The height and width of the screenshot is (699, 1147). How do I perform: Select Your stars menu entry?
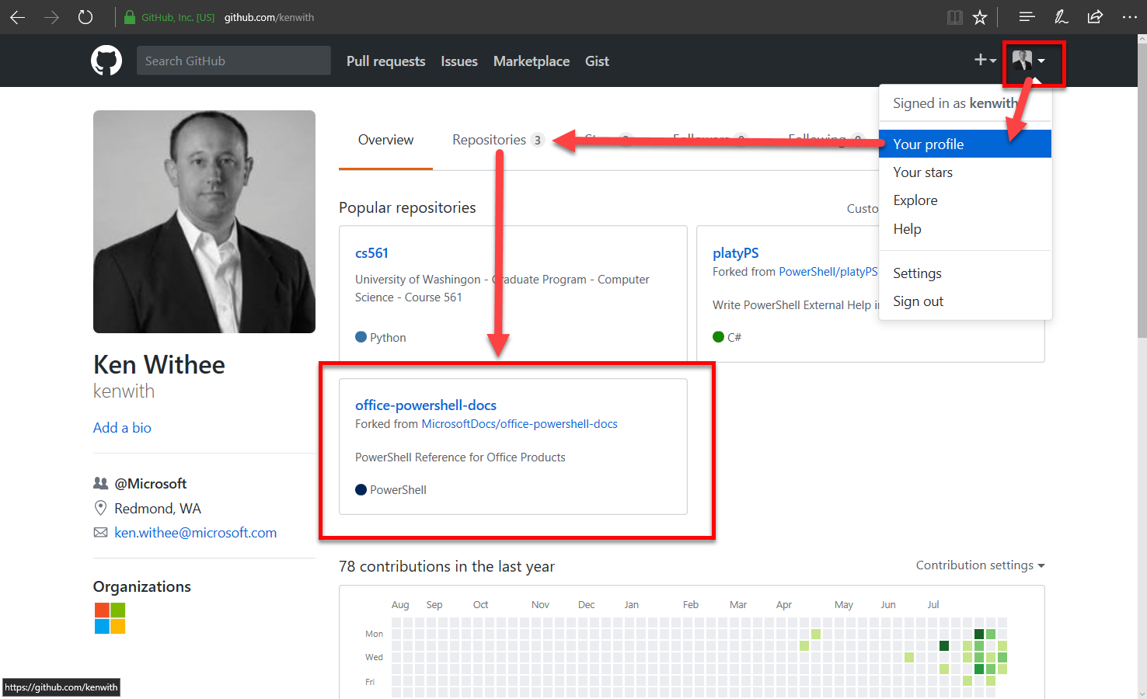965,172
